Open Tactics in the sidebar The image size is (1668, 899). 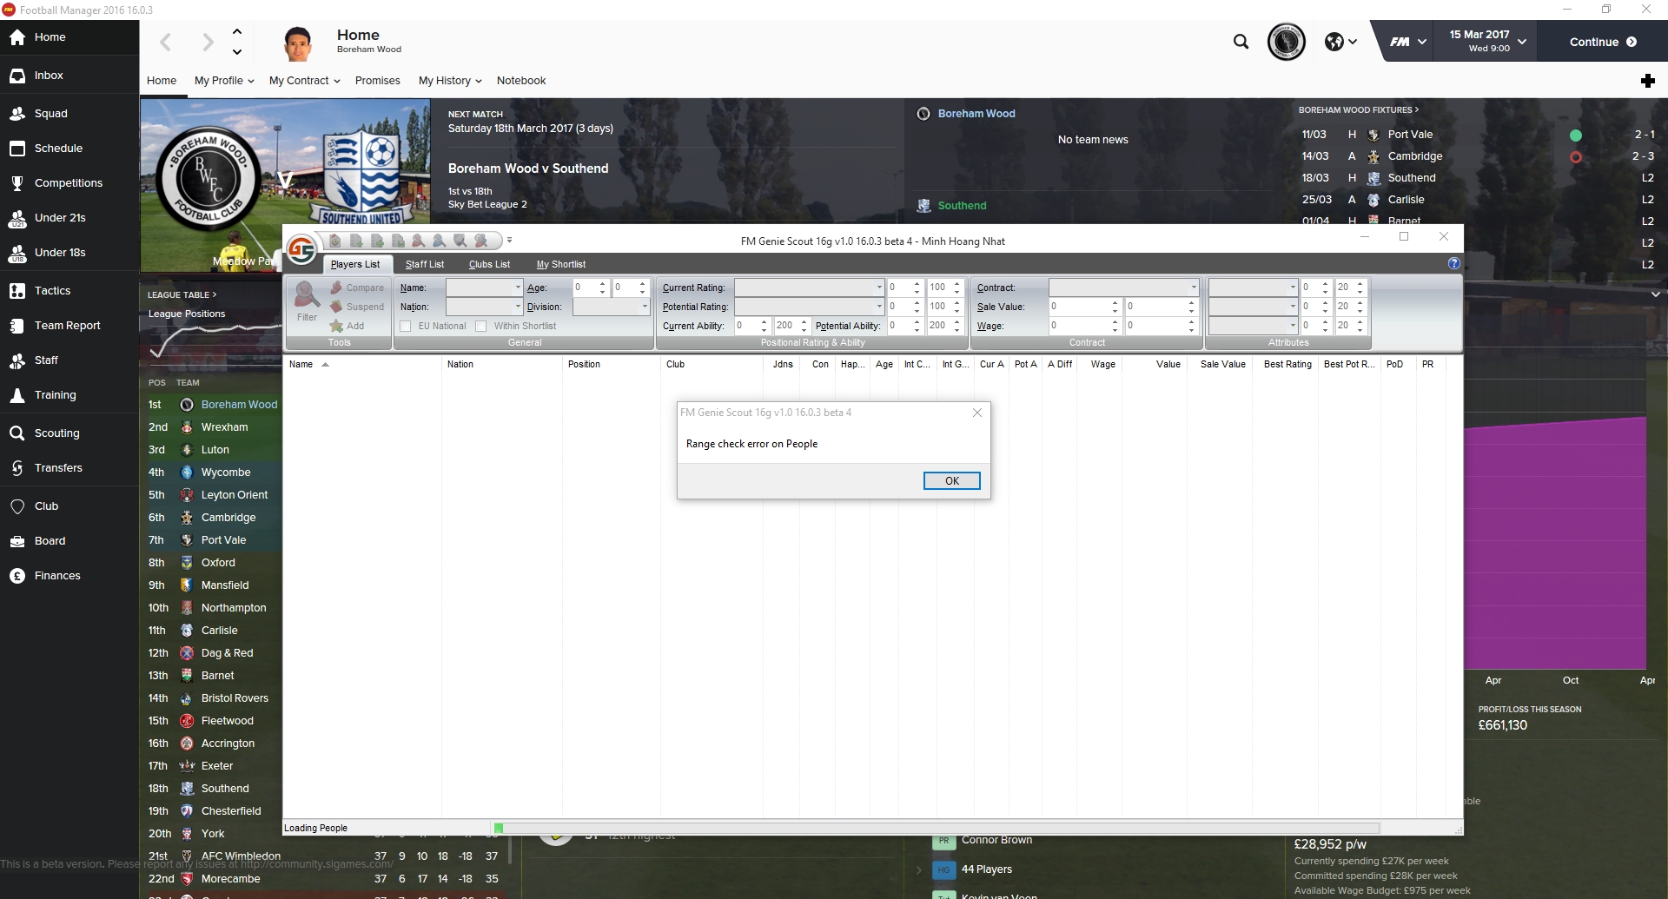click(x=69, y=291)
